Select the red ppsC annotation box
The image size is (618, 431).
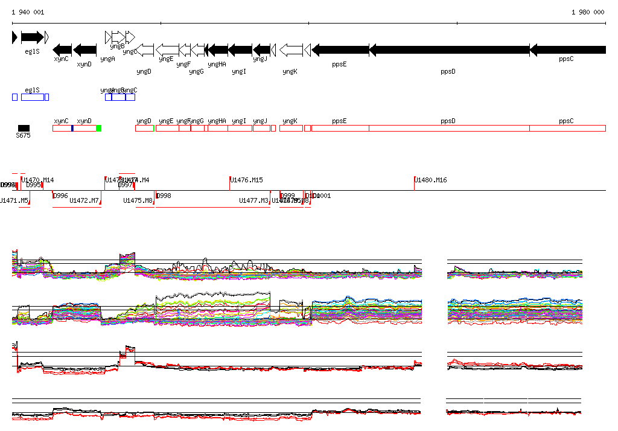tap(567, 128)
